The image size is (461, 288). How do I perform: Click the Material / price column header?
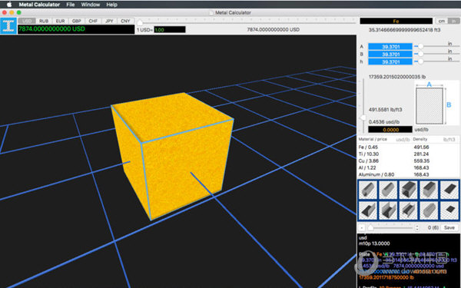pyautogui.click(x=373, y=139)
